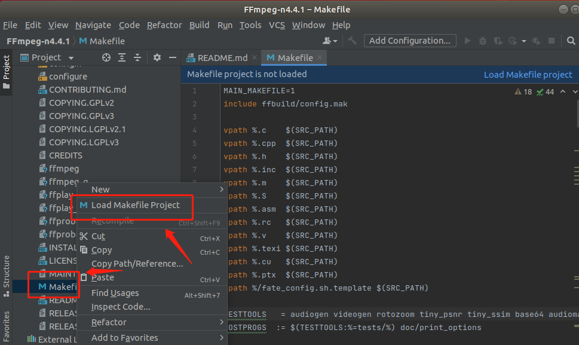Click the Load Makefile project banner link
The width and height of the screenshot is (579, 345).
pyautogui.click(x=528, y=74)
